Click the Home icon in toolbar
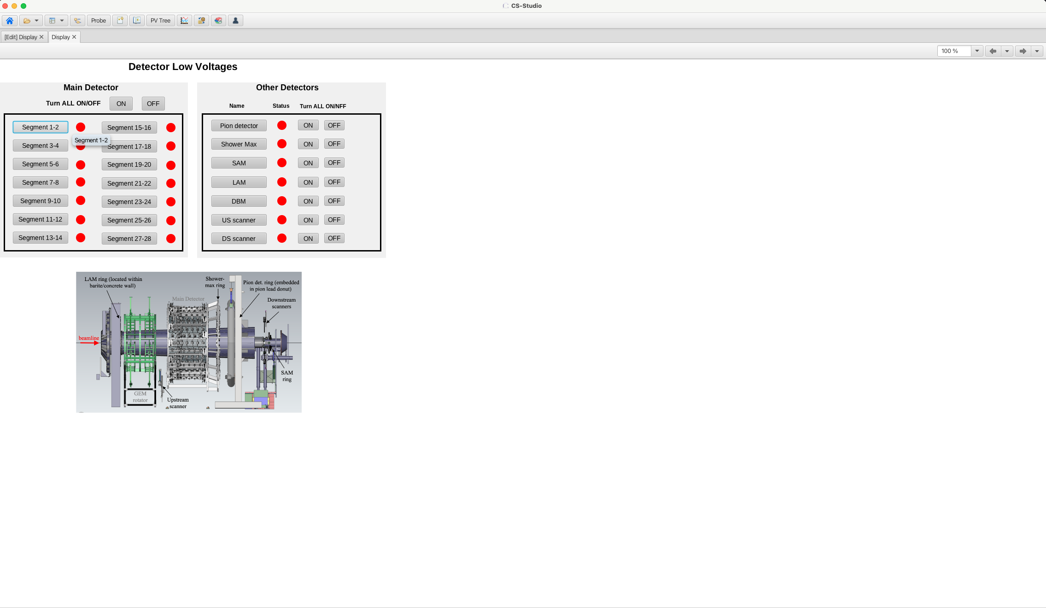 coord(10,21)
